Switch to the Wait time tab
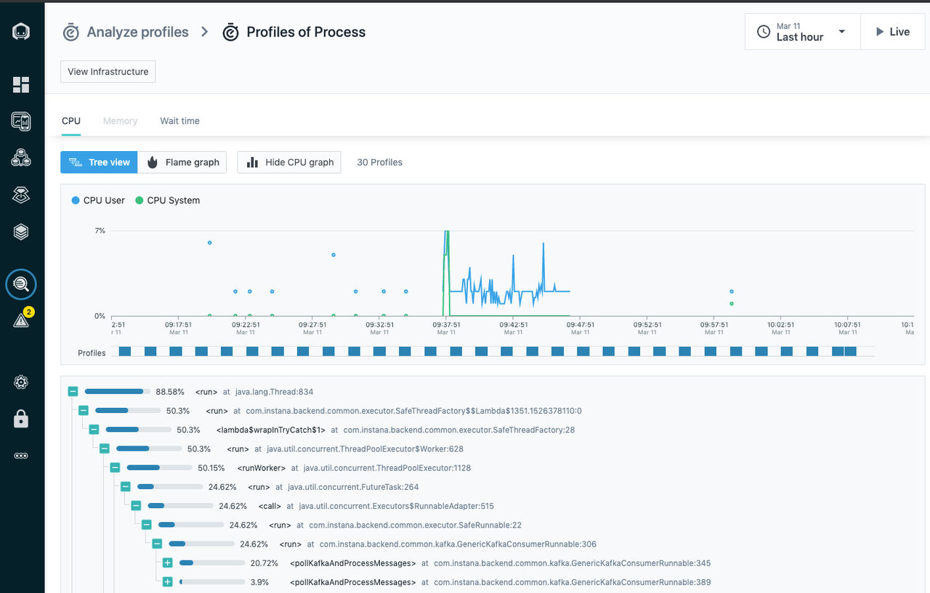This screenshot has height=593, width=930. tap(179, 121)
